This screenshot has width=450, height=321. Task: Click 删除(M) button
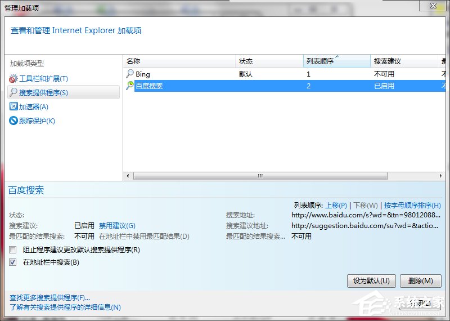420,281
